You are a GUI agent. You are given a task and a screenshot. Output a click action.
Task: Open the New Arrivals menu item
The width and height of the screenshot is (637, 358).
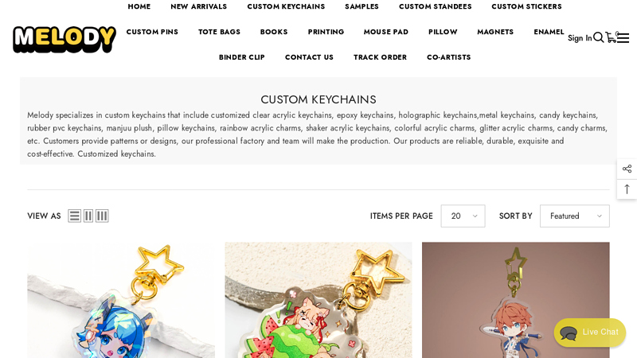point(198,6)
